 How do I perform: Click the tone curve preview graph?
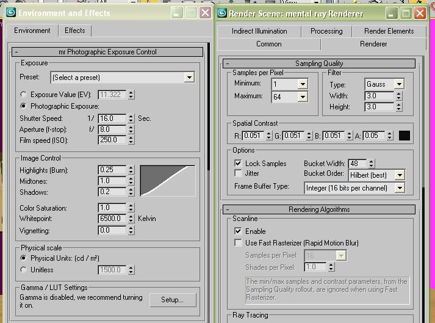tap(168, 181)
